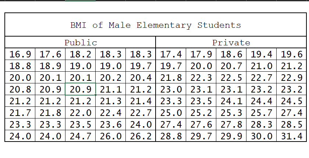This screenshot has width=309, height=158.
Task: Select the 'Private' header cell
Action: click(x=231, y=43)
